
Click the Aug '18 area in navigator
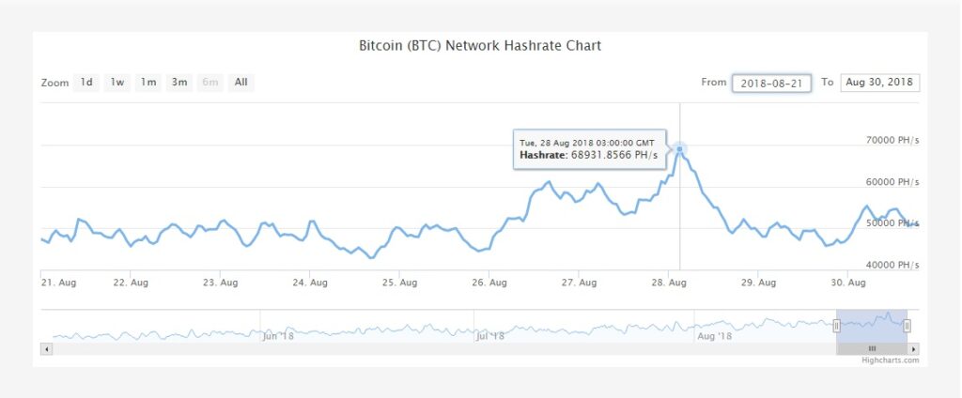click(x=714, y=336)
